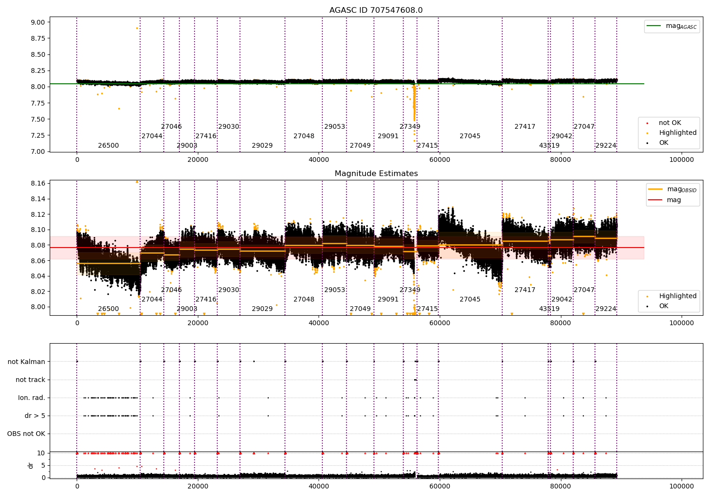The height and width of the screenshot is (497, 710).
Task: Click the 'not Kalman' axis label
Action: tap(27, 362)
